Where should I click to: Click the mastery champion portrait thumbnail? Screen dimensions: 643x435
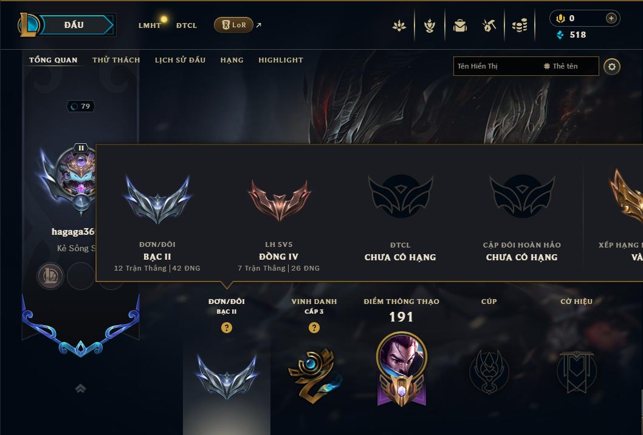(402, 355)
